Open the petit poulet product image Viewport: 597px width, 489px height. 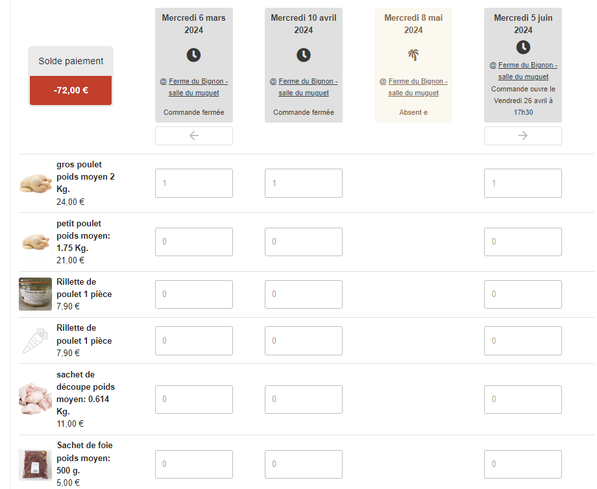35,242
